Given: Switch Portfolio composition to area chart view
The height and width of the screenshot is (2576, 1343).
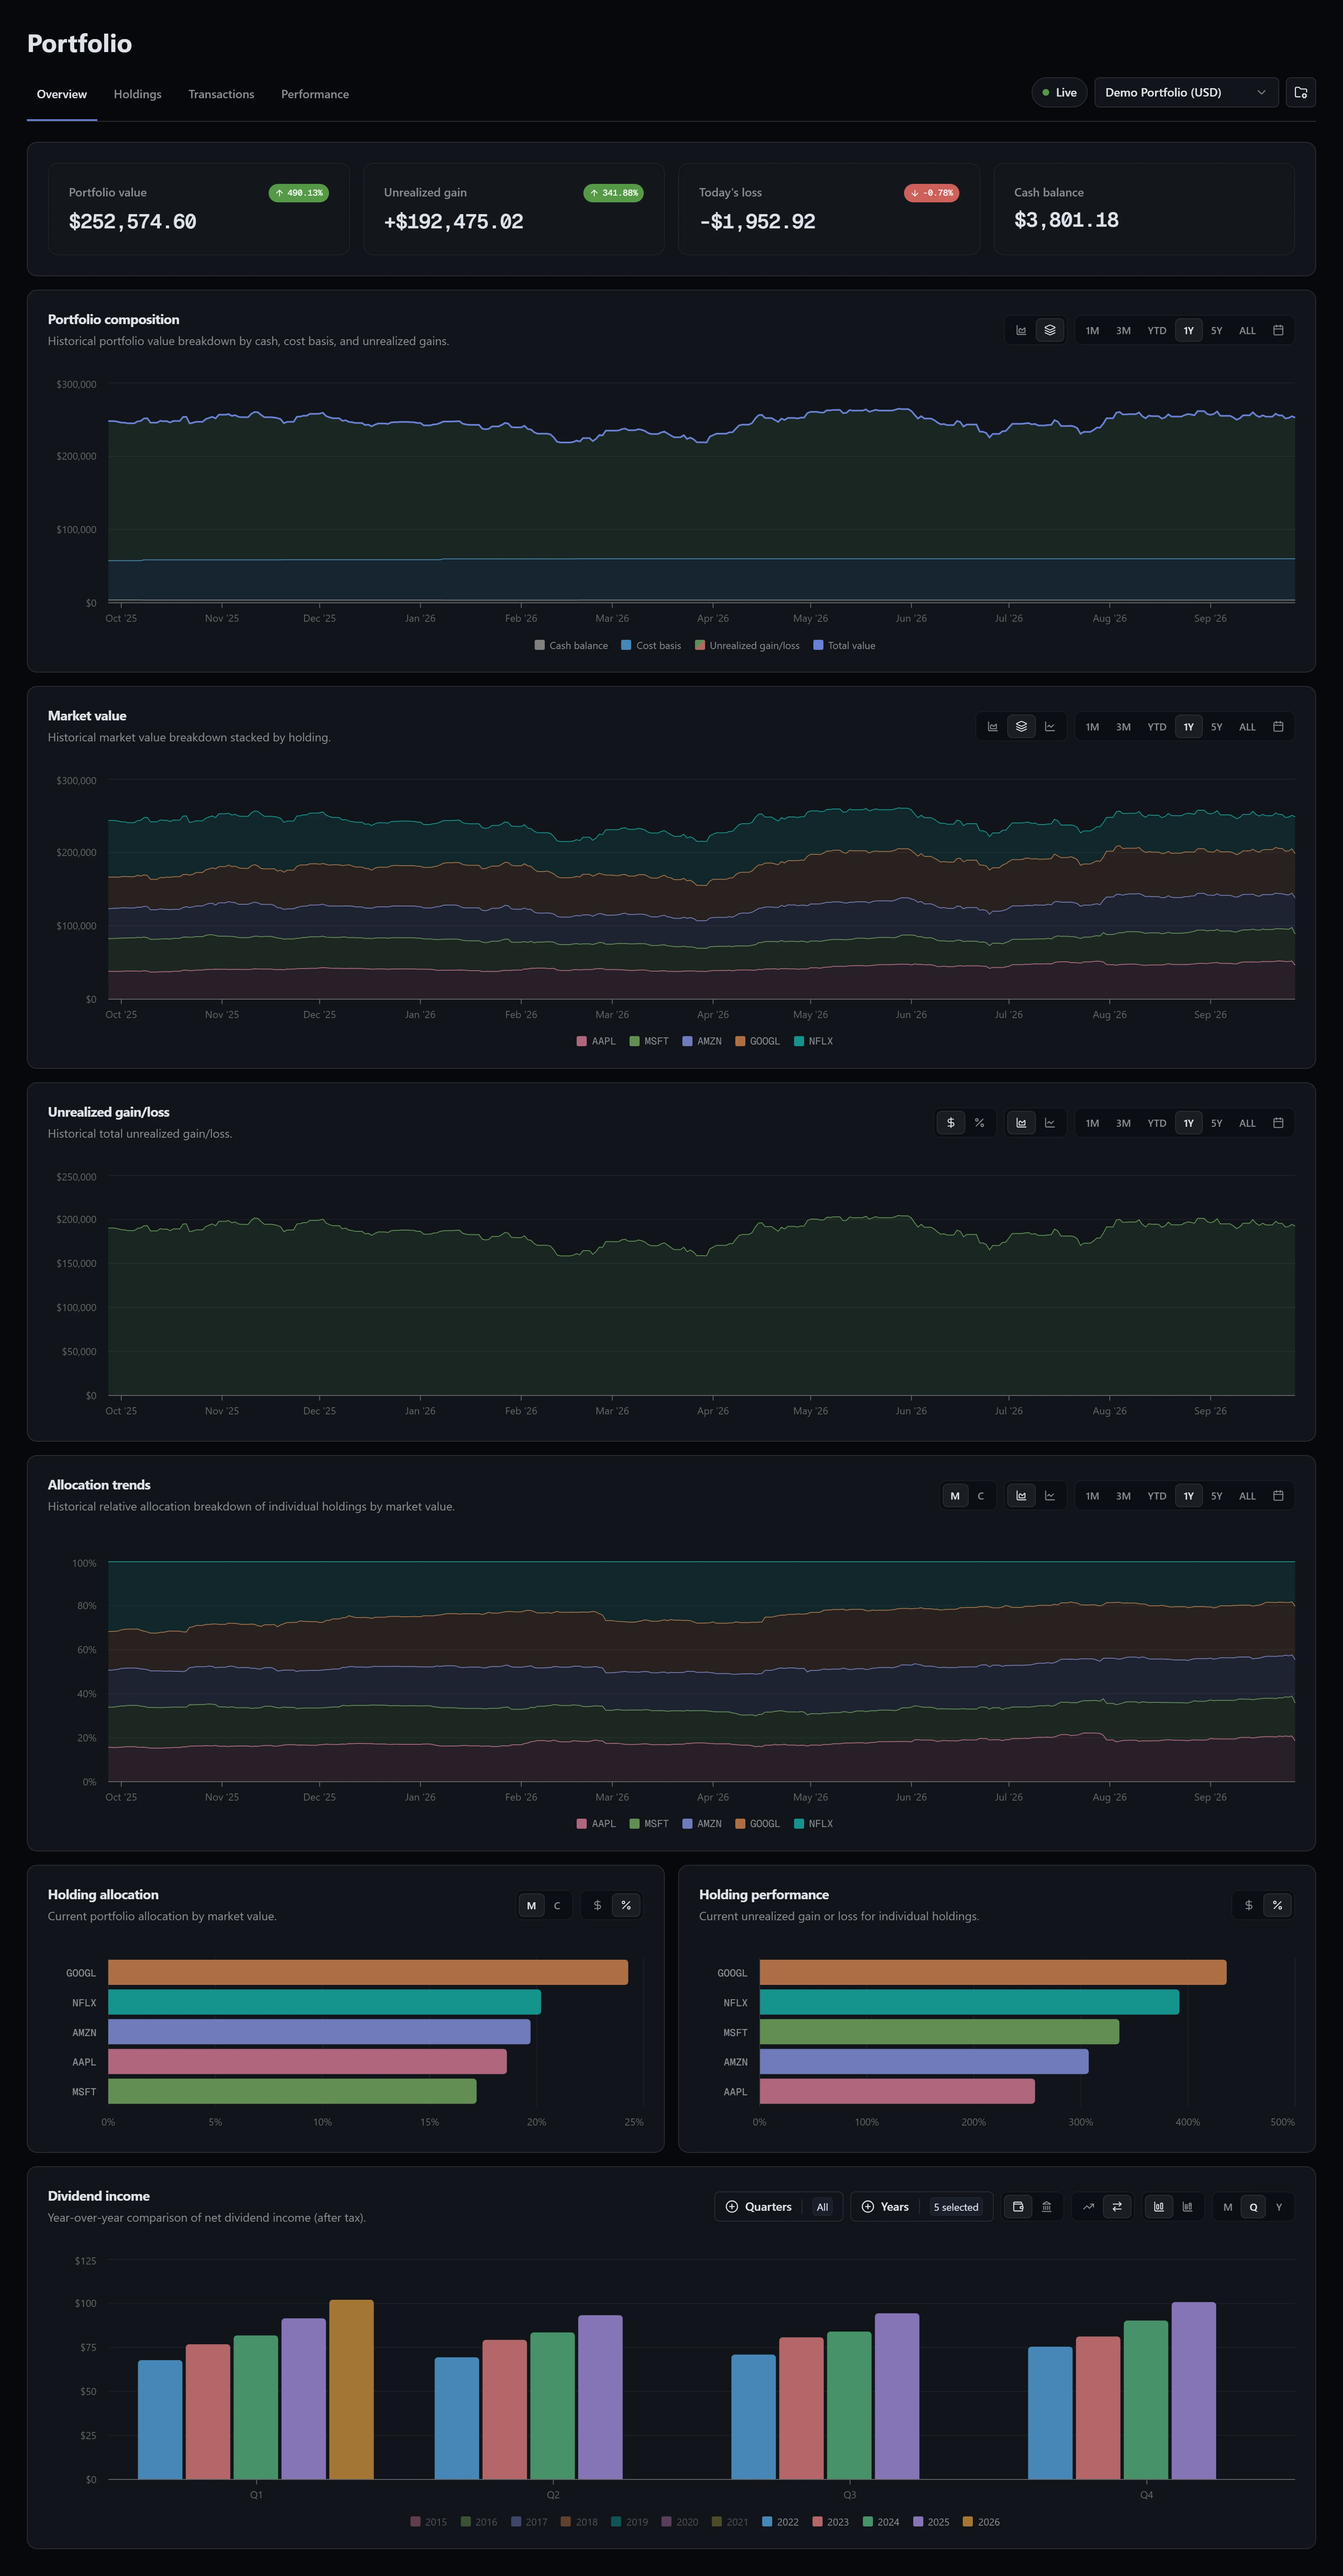Looking at the screenshot, I should tap(1021, 330).
